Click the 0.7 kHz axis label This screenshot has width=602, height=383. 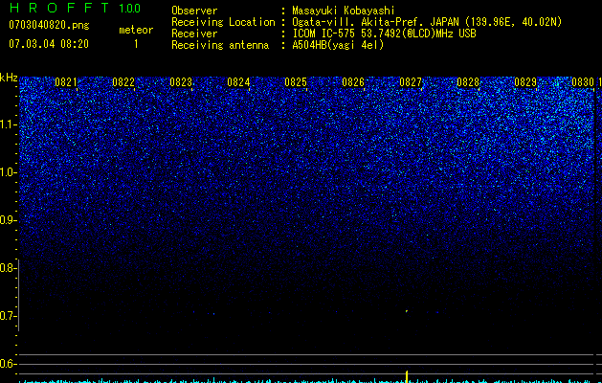point(9,316)
